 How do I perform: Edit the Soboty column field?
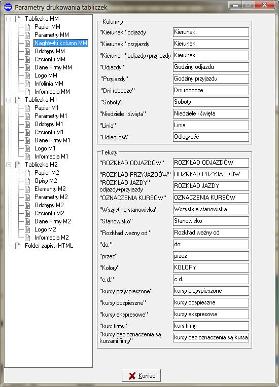coord(211,102)
